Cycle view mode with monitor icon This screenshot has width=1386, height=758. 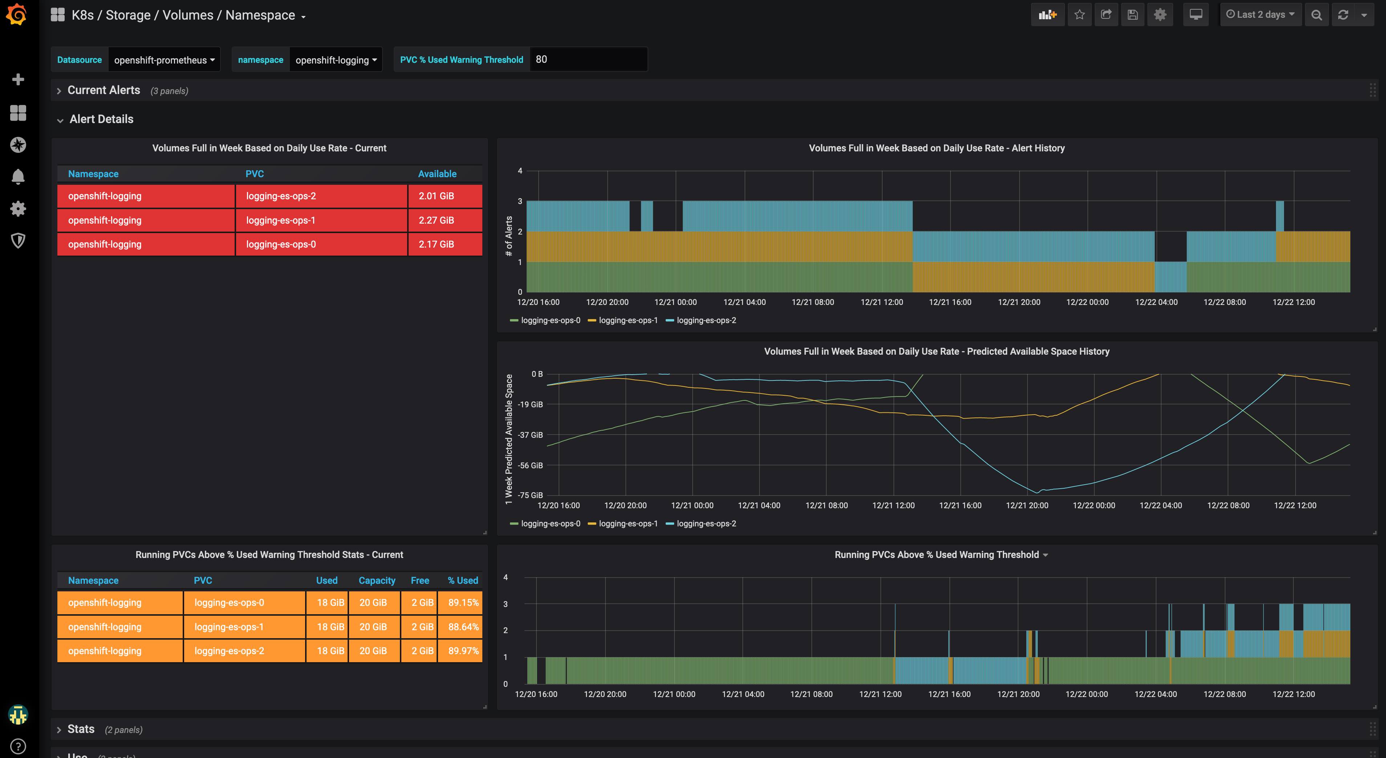[1196, 15]
